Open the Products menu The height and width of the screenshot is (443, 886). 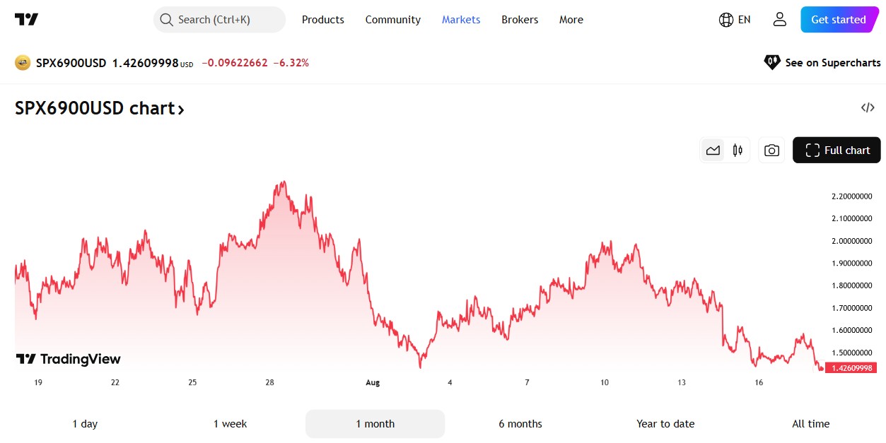pos(323,20)
